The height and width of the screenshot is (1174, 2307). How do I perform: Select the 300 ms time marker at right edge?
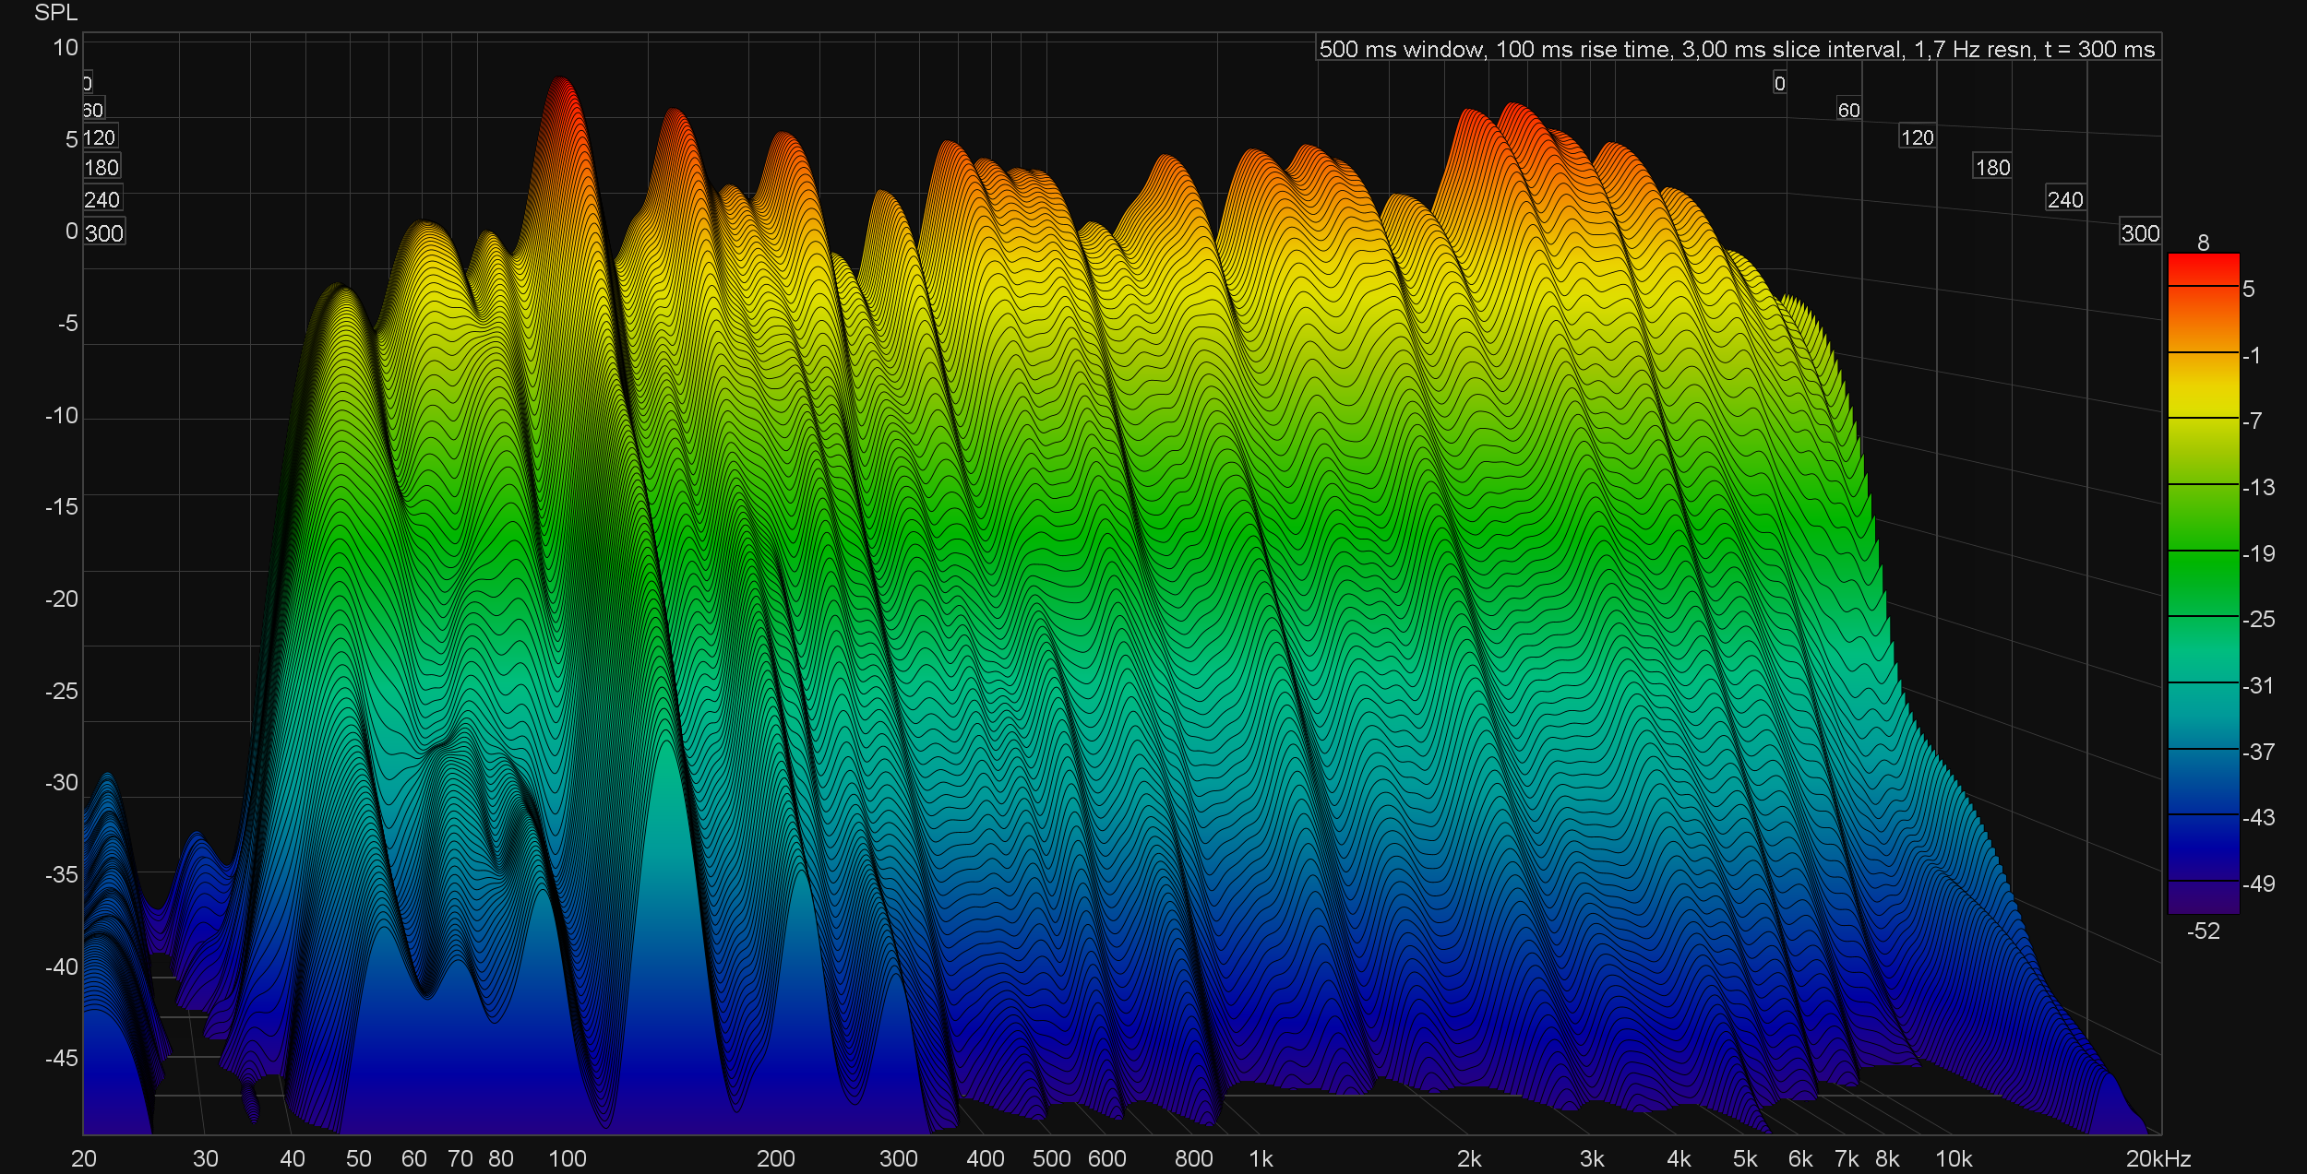(2140, 233)
